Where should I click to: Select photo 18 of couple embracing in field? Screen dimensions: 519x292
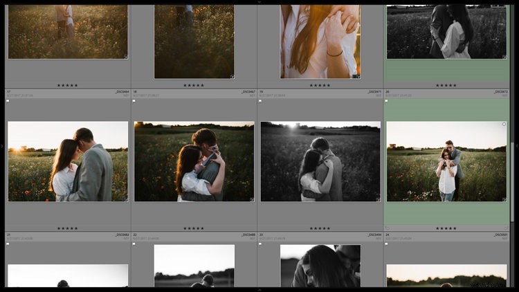(x=194, y=161)
